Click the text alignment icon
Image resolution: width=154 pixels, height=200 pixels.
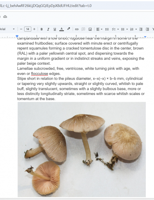point(98,29)
